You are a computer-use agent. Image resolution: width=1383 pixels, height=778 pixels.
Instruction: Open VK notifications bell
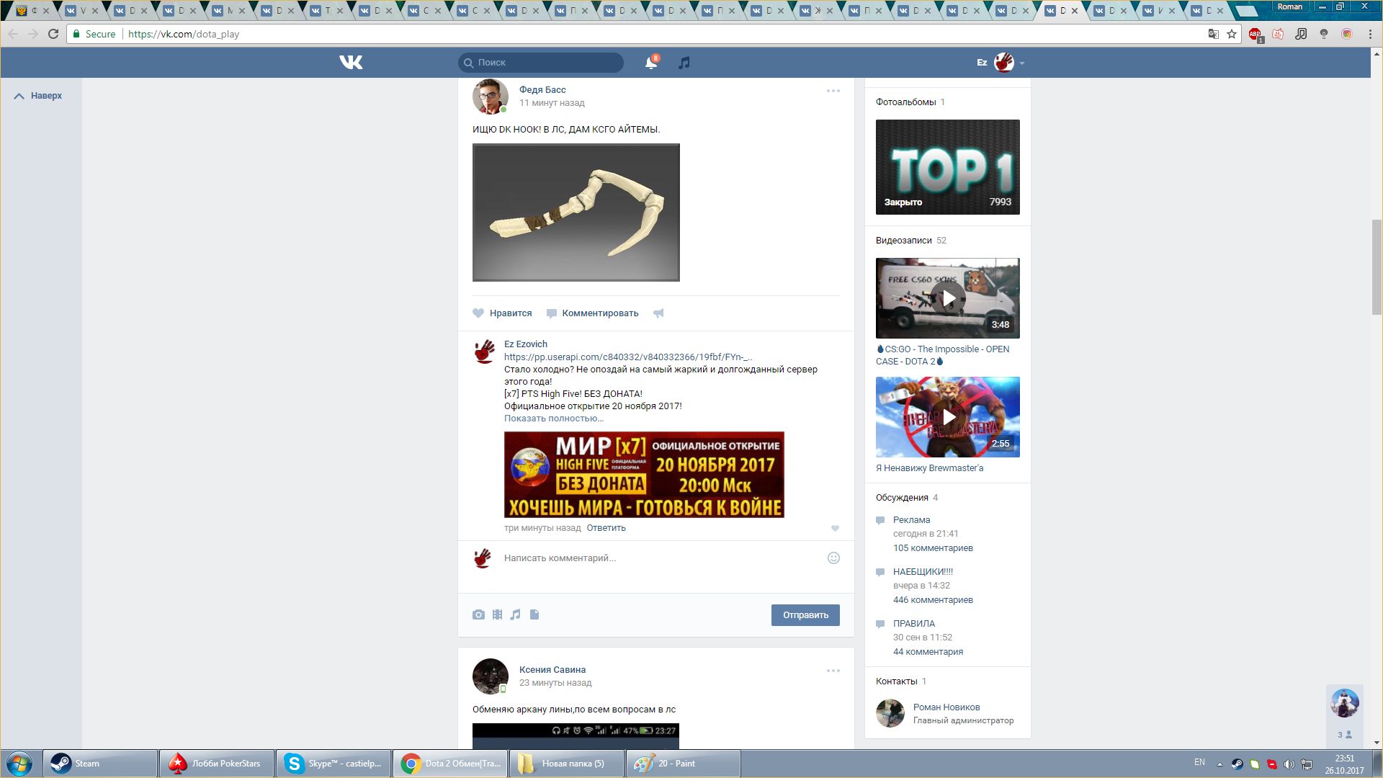point(650,63)
